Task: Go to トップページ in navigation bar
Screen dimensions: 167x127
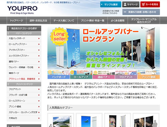Action: (x=16, y=20)
